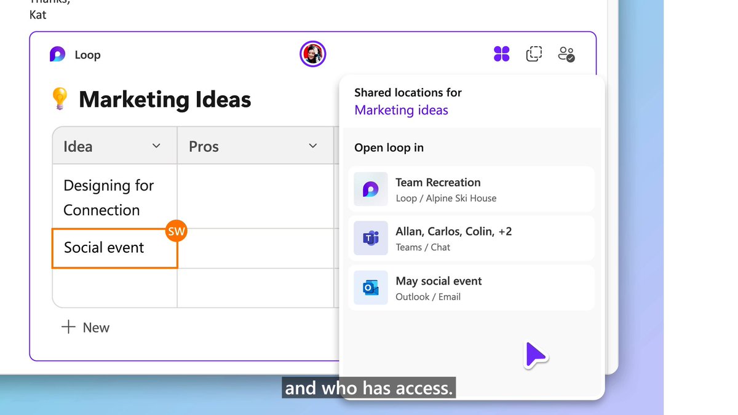Click the Outlook icon for May social event
The height and width of the screenshot is (415, 738).
pos(371,287)
